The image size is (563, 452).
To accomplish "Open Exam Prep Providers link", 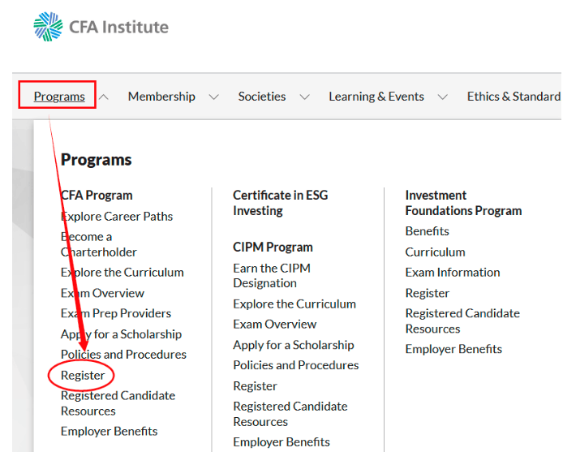I will point(116,313).
